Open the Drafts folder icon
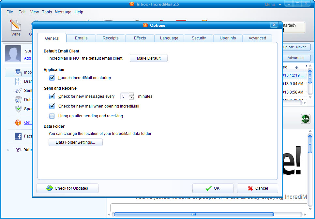This screenshot has height=219, width=315. coord(18,81)
